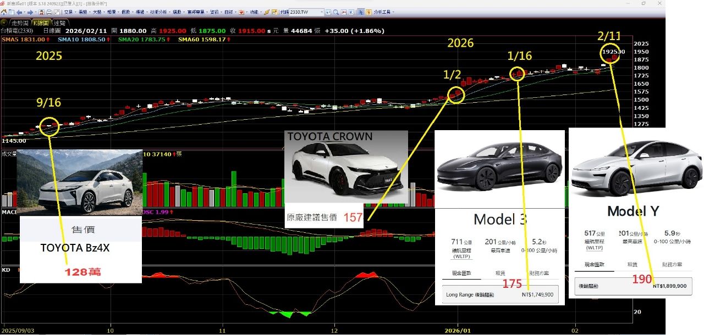Select 租賃 tab under Model 3
The image size is (704, 335).
tap(501, 273)
